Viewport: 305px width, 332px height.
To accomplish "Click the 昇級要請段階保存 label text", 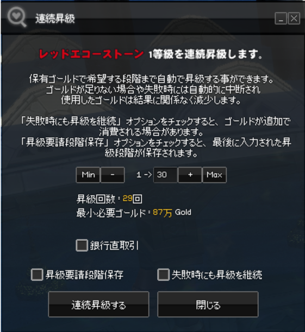I will tap(84, 275).
